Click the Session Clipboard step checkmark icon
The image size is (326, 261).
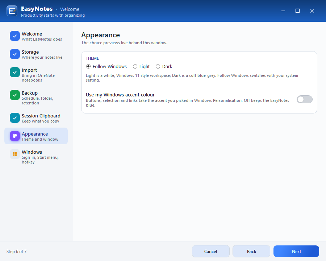tap(15, 118)
